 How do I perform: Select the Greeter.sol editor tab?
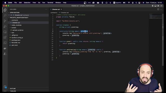click(x=56, y=9)
